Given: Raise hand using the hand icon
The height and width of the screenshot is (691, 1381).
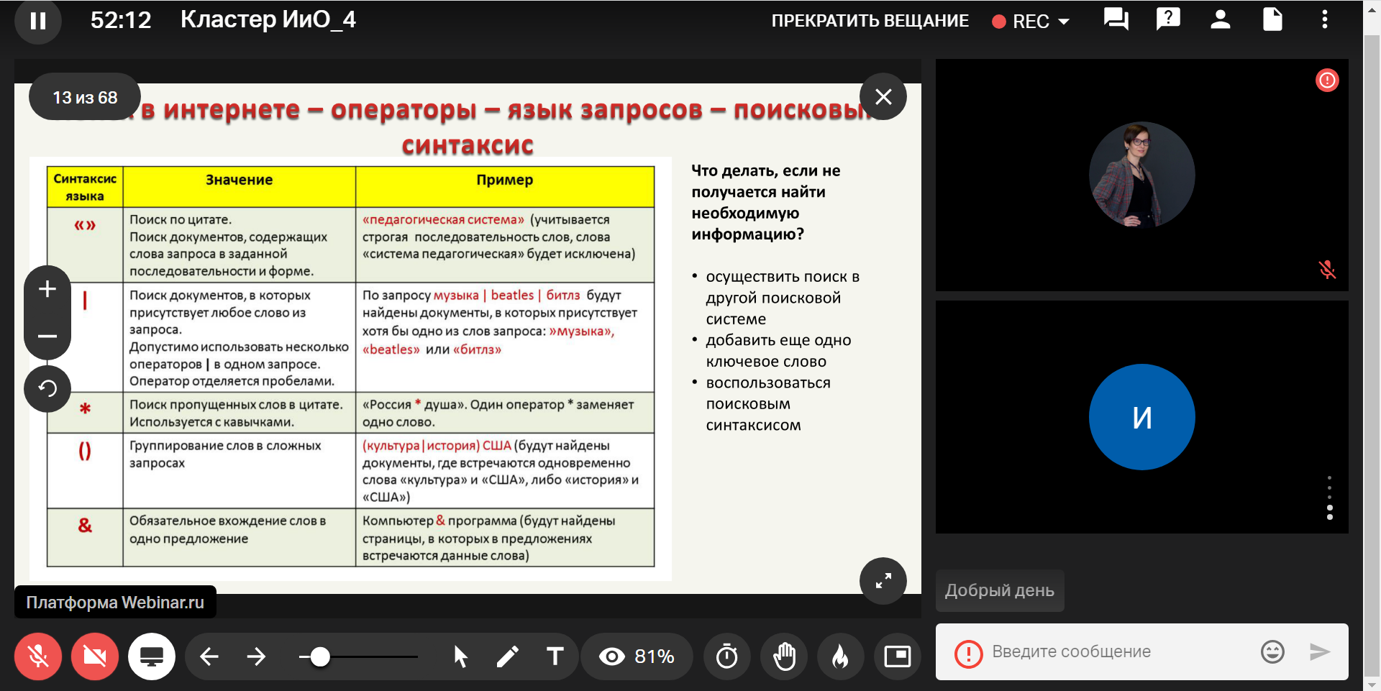Looking at the screenshot, I should (x=784, y=656).
